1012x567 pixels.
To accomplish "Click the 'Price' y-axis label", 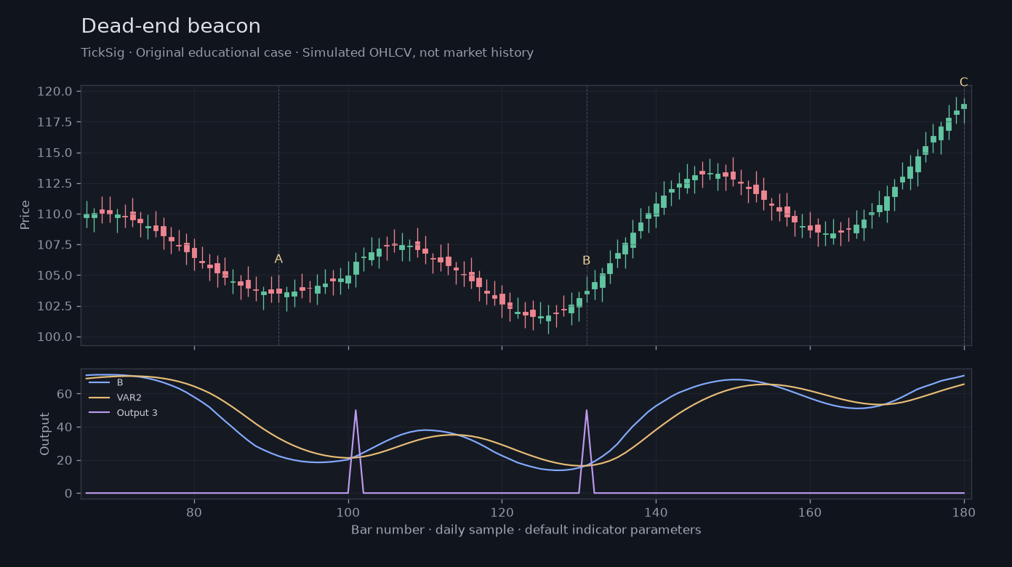I will click(x=25, y=215).
